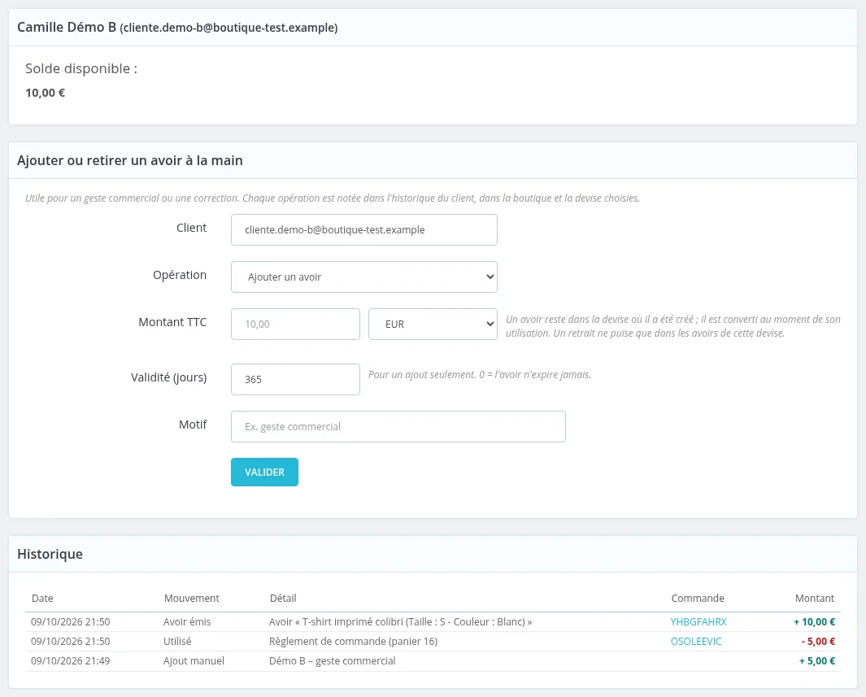Screen dimensions: 866x697
Task: Focus the Motif text field
Action: point(398,426)
